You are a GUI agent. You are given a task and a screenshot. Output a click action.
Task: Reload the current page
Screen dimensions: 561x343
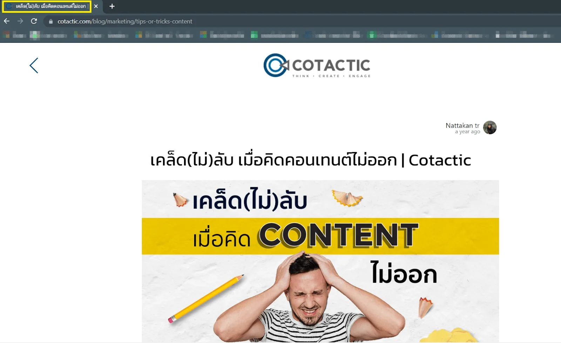tap(34, 21)
